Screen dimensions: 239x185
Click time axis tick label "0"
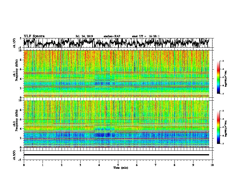(x=24, y=165)
